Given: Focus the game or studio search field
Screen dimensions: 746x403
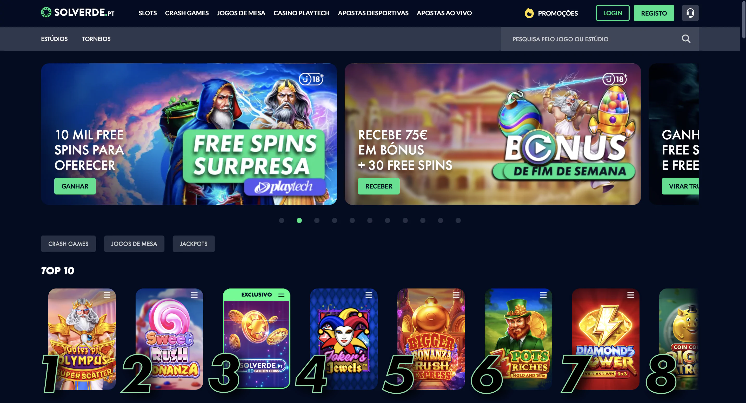Looking at the screenshot, I should coord(591,39).
